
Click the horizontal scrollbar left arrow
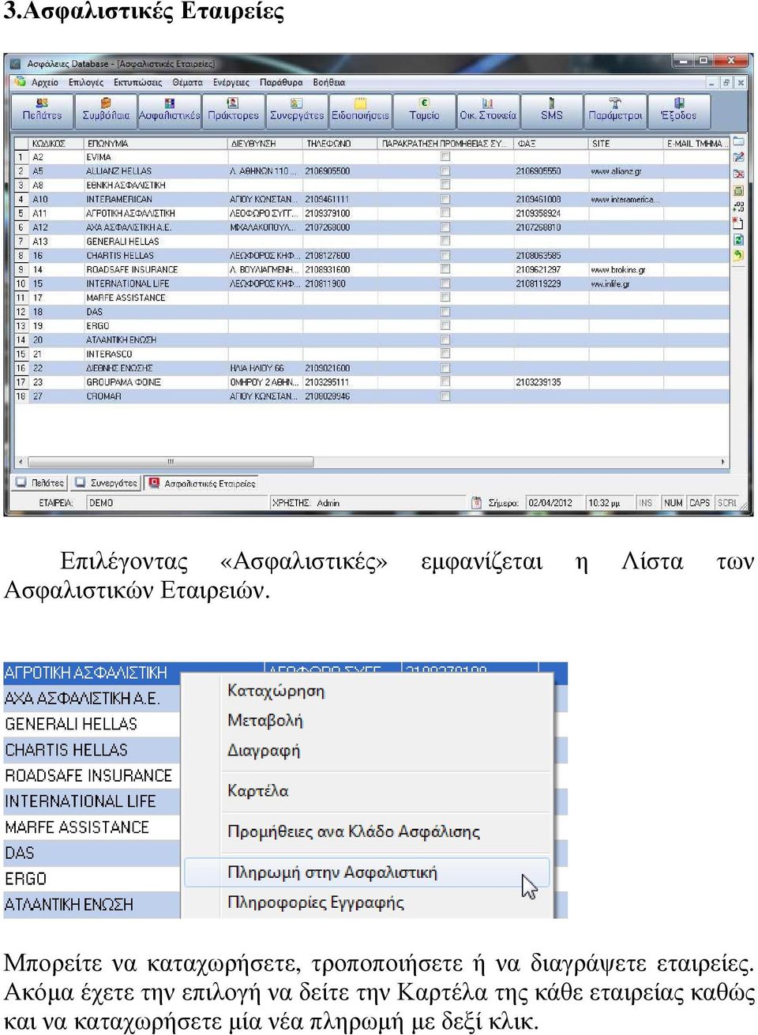(21, 462)
